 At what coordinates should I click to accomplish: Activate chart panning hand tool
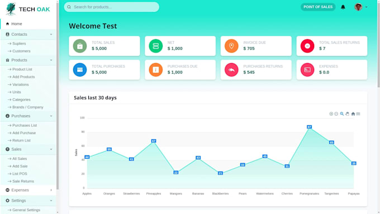(x=347, y=114)
